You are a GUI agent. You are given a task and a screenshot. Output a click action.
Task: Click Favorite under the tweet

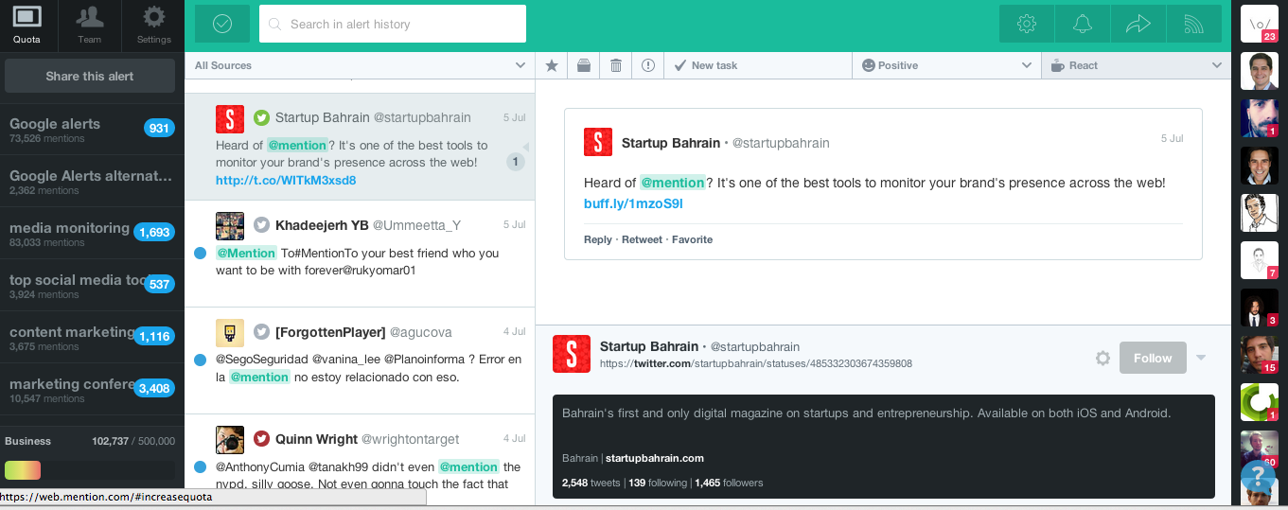click(x=692, y=239)
